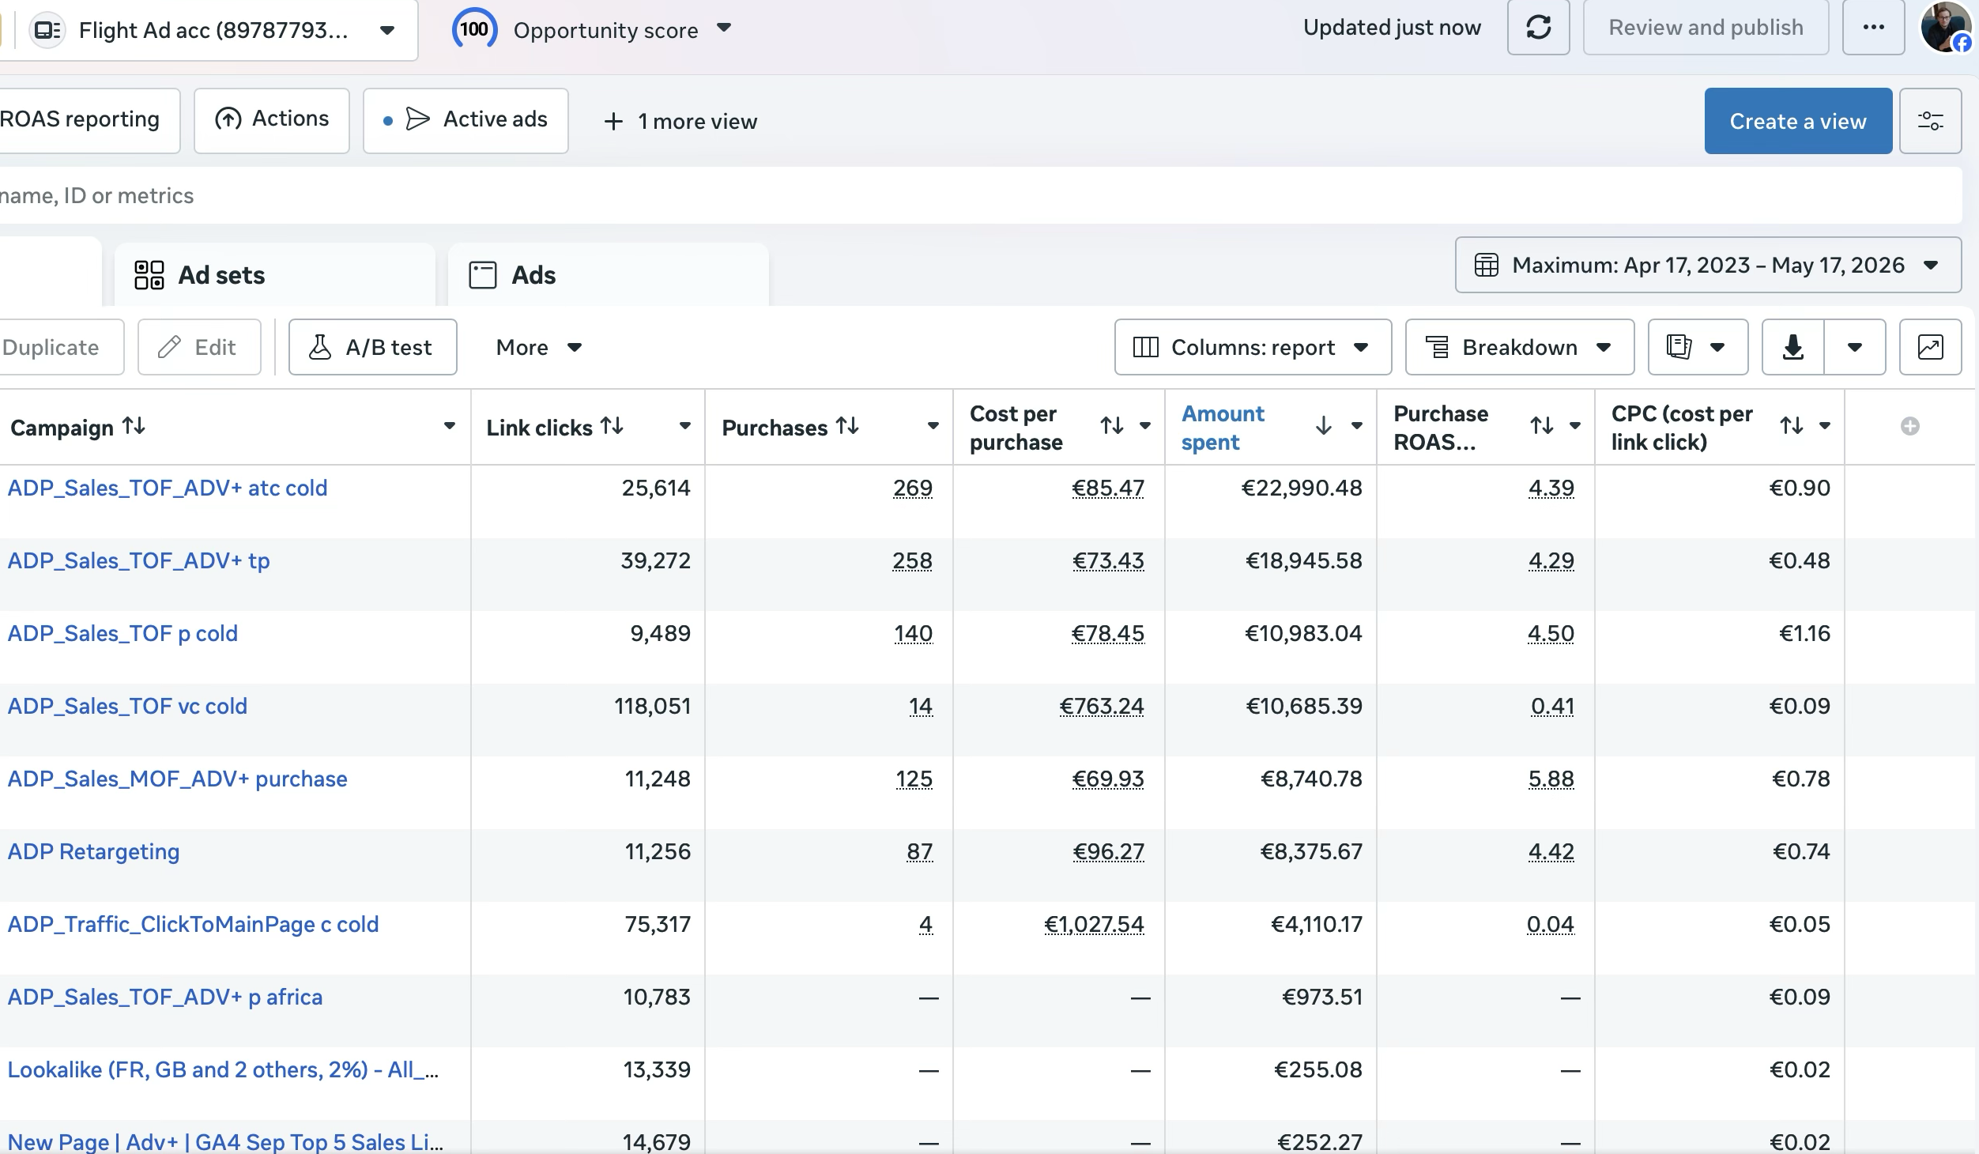The width and height of the screenshot is (1979, 1154).
Task: Expand the Opportunity score dropdown
Action: 724,28
